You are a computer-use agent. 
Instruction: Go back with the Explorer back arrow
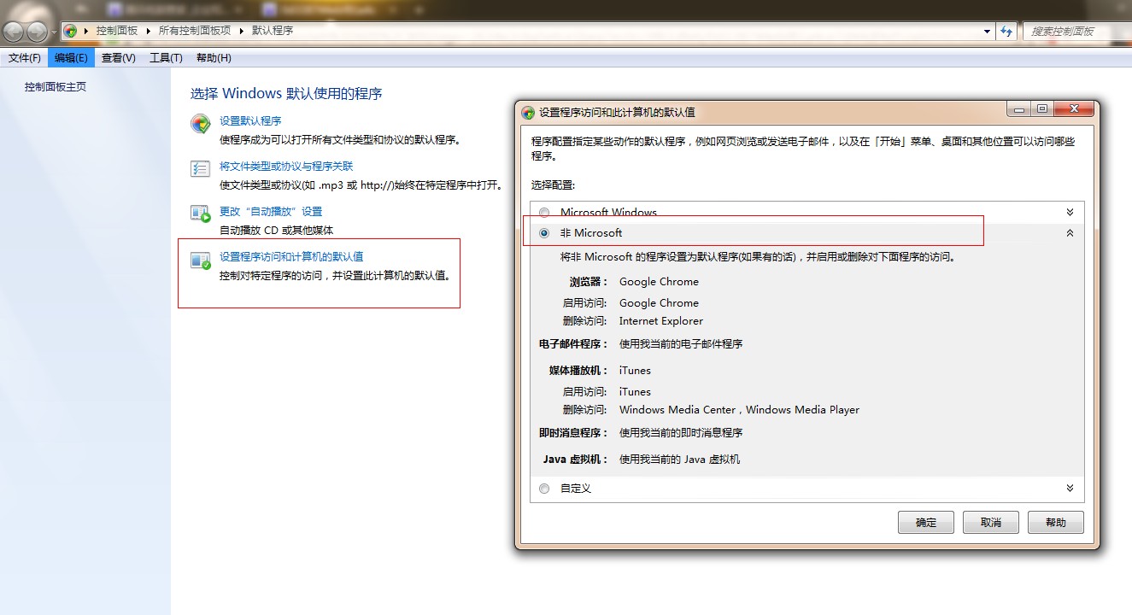[x=14, y=32]
